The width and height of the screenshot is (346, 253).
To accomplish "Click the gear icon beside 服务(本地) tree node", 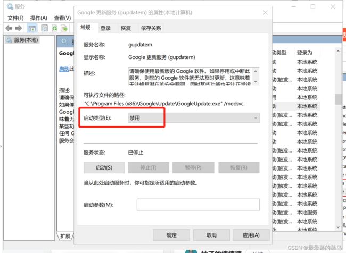I will point(9,40).
